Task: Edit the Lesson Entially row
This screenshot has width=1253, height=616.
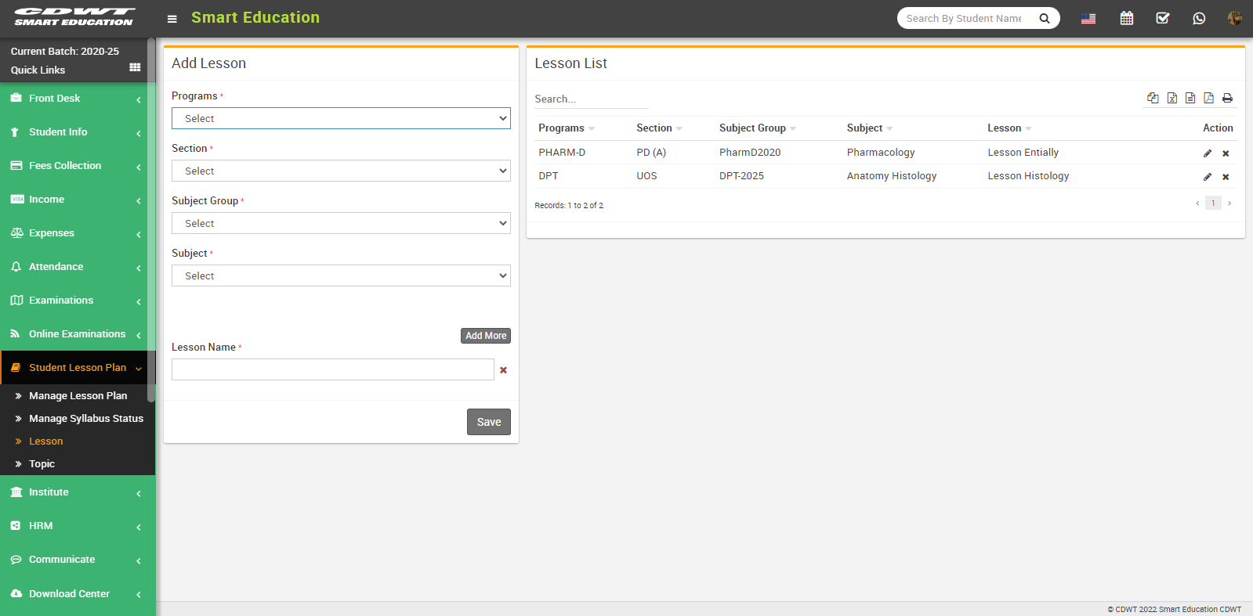Action: click(x=1208, y=153)
